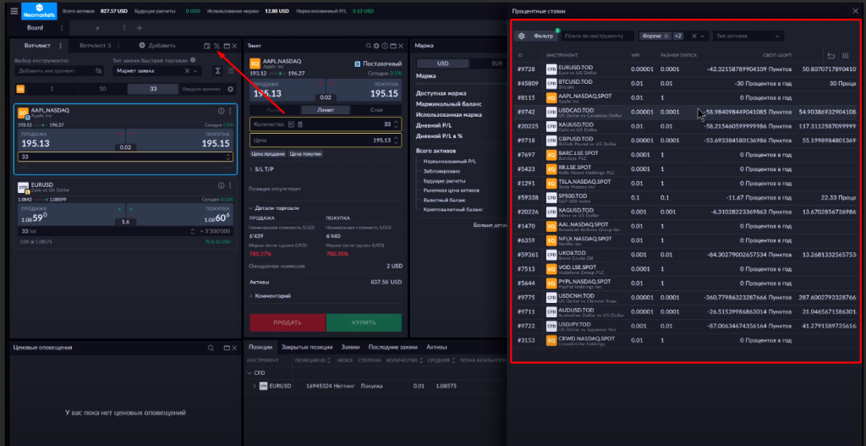
Task: Open the hamburger main menu
Action: tap(14, 11)
